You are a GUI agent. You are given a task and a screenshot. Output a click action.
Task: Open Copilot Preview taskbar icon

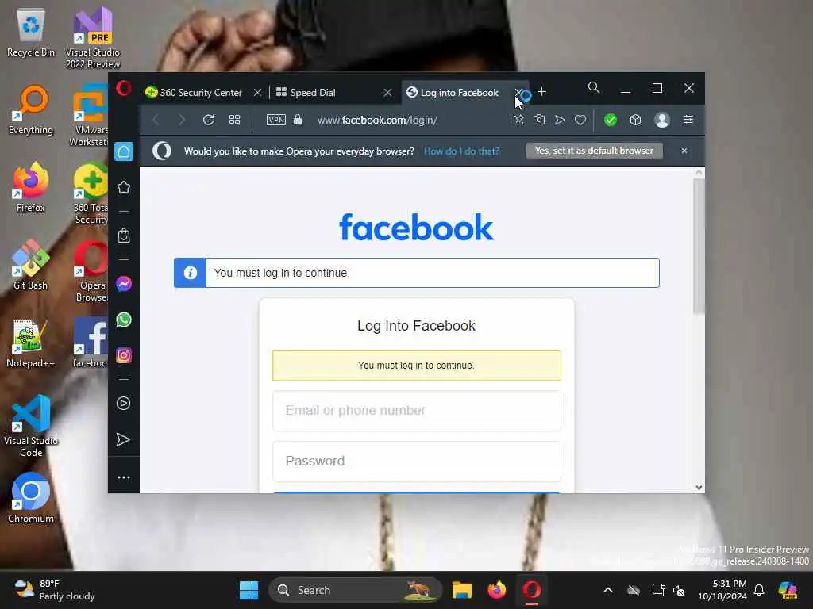point(788,590)
